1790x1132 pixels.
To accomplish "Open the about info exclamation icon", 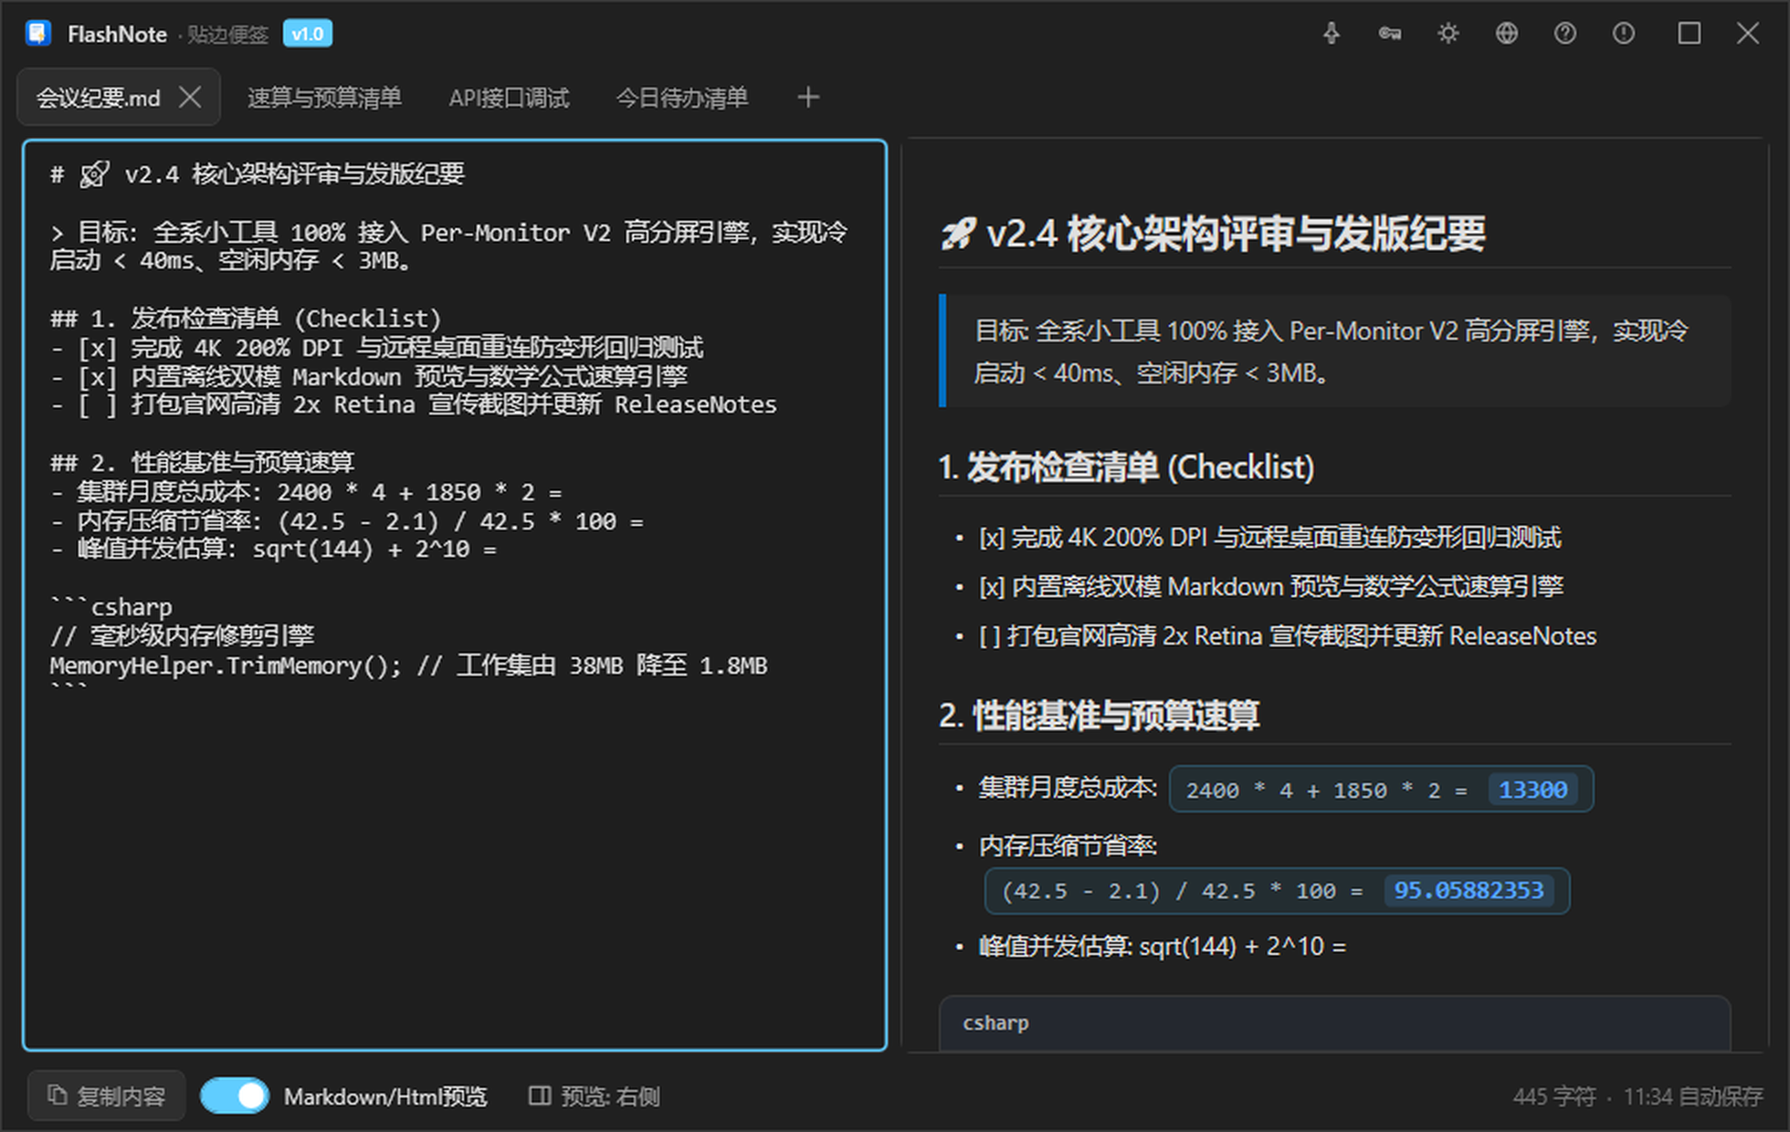I will pyautogui.click(x=1623, y=34).
